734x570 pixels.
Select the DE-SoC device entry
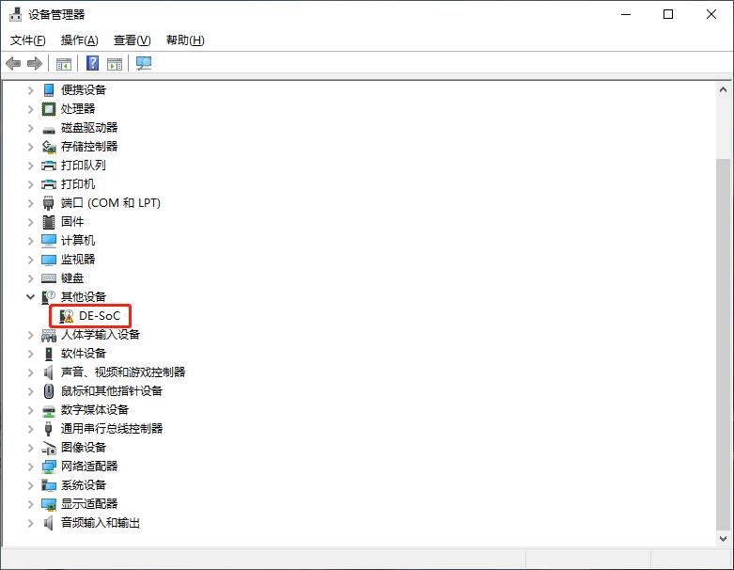pos(100,316)
